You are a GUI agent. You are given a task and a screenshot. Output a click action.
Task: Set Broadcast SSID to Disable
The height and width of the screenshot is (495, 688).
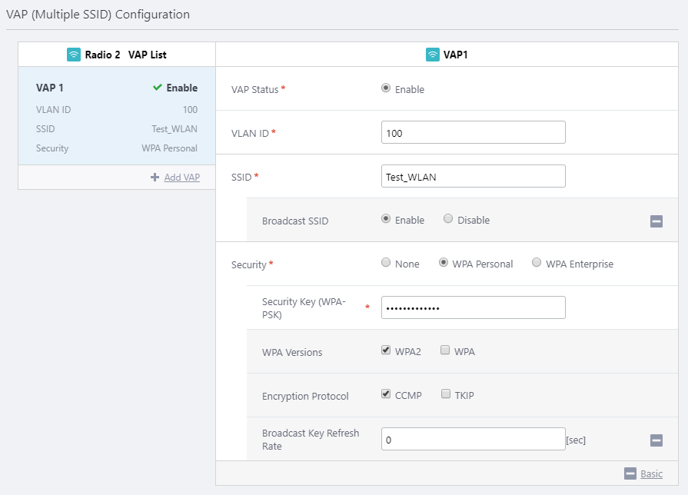[x=448, y=218]
